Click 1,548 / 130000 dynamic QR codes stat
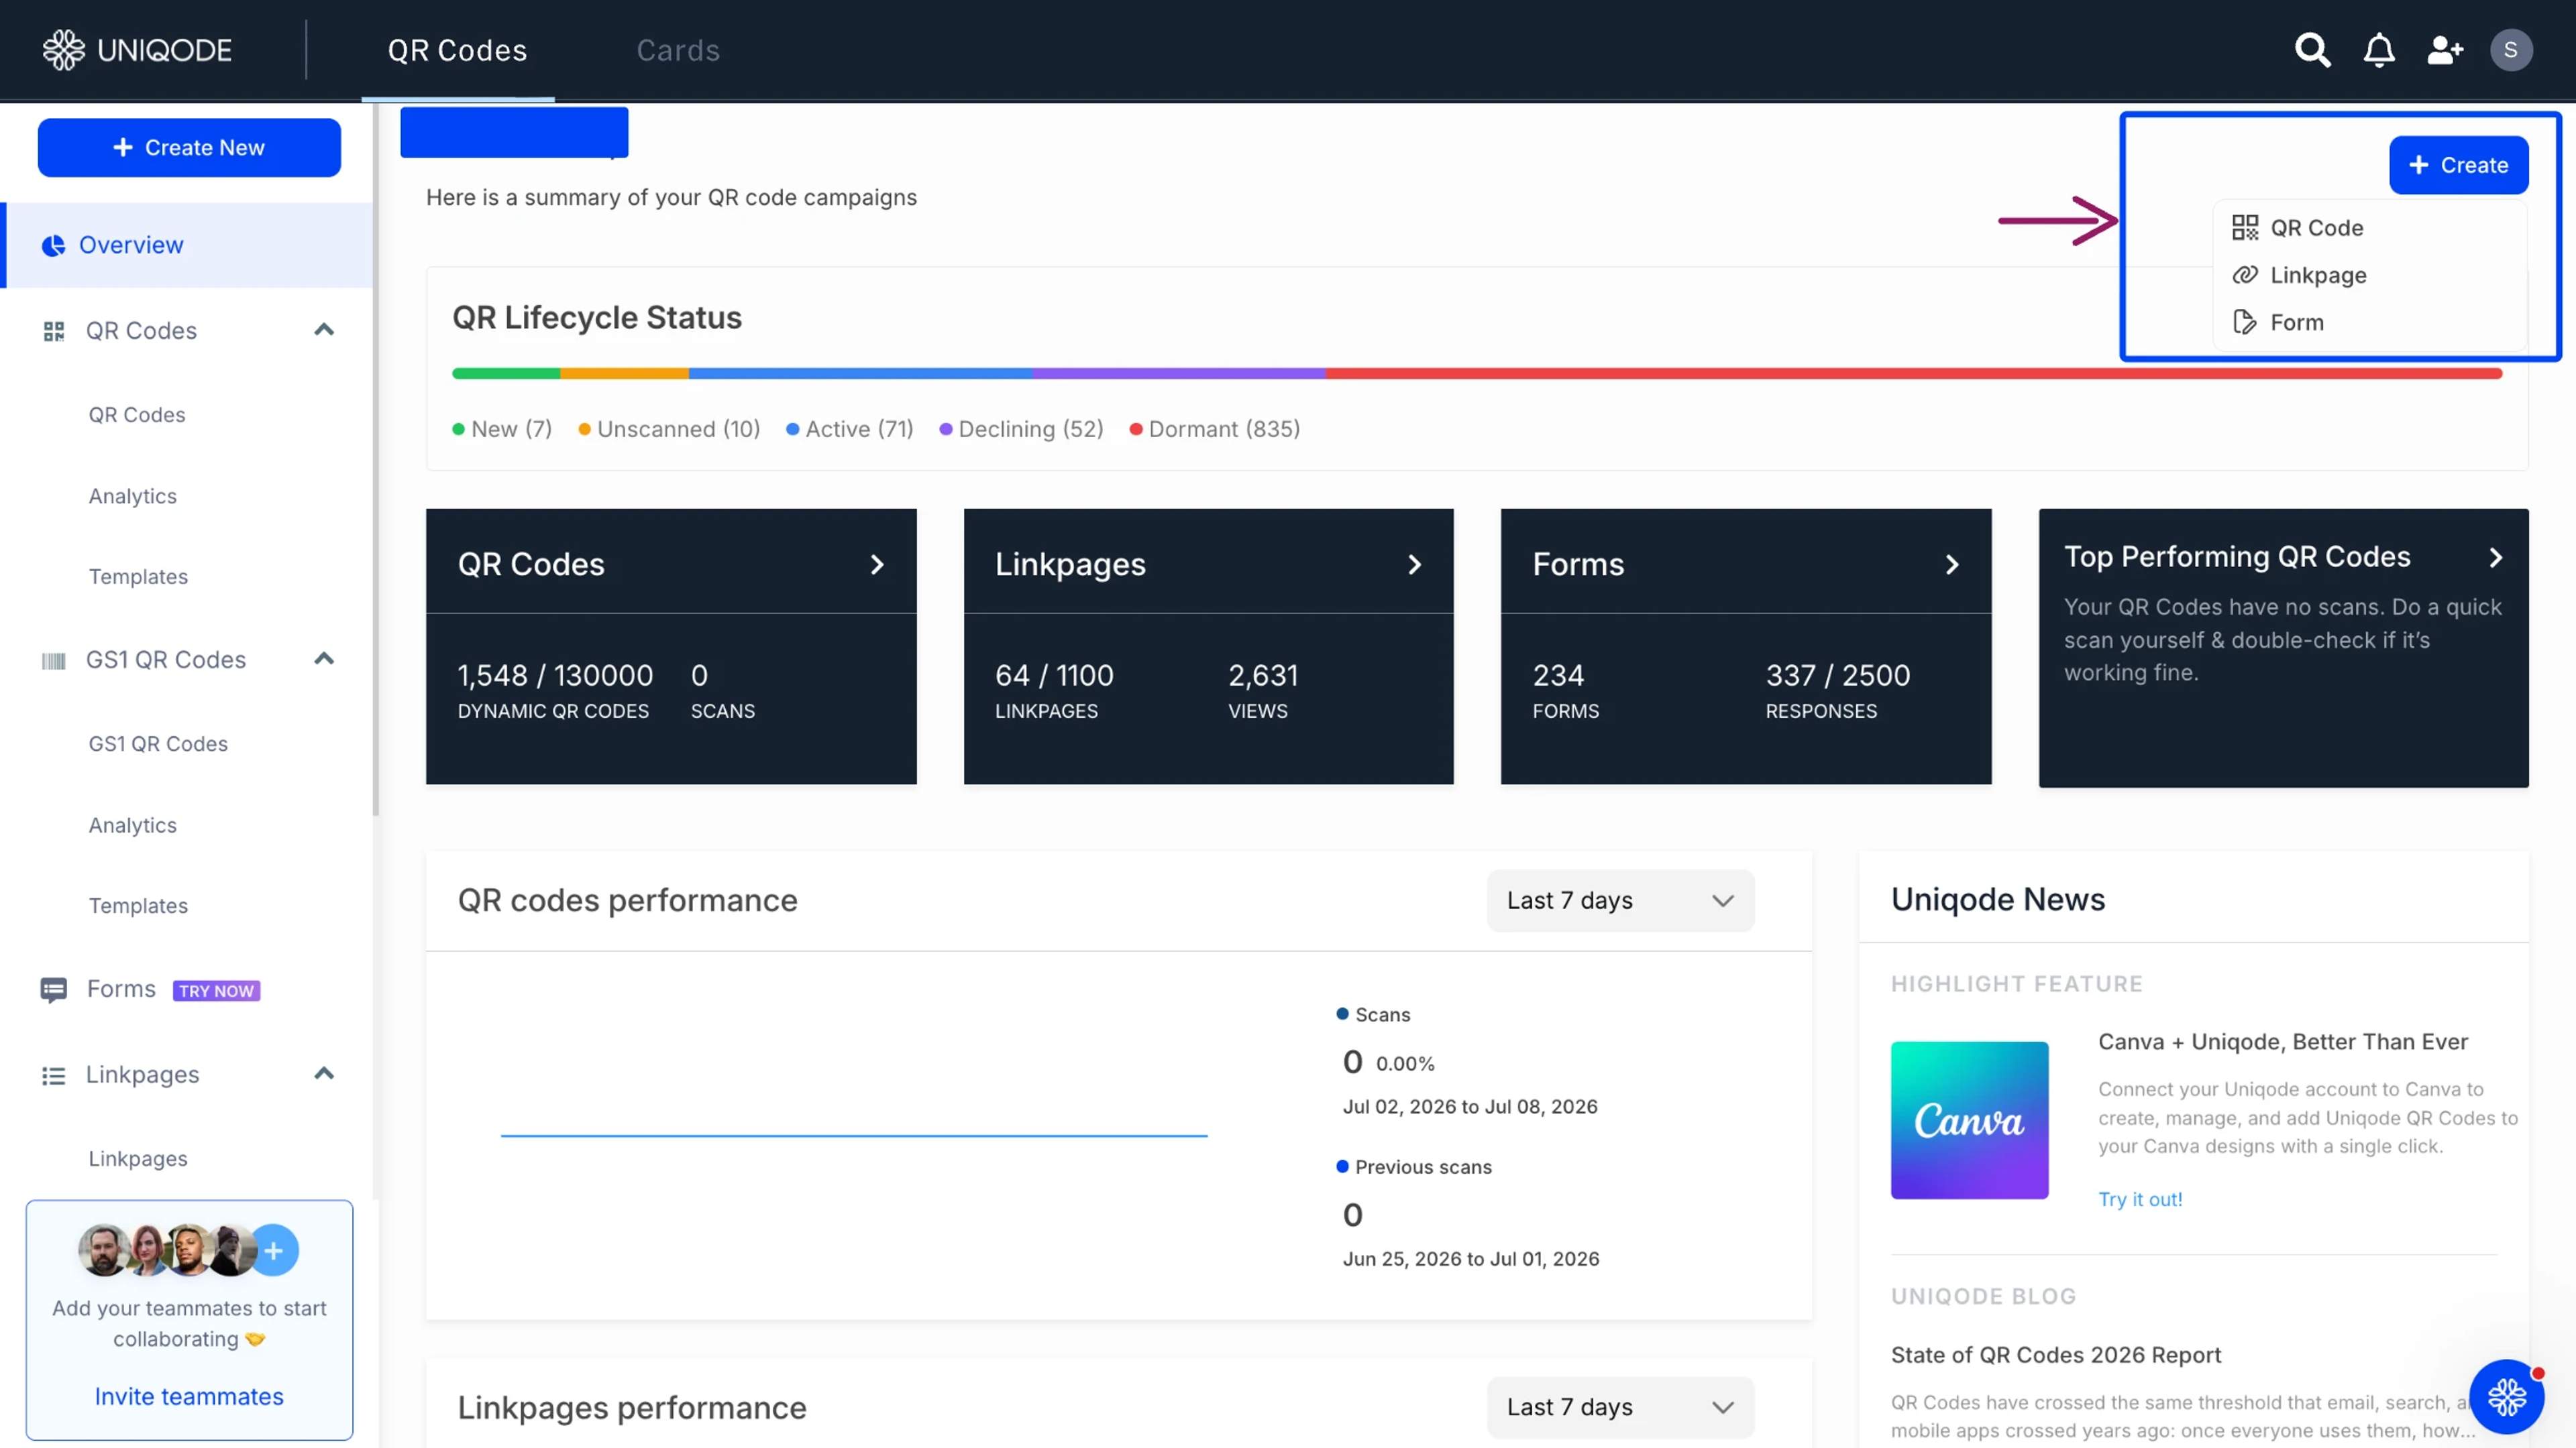This screenshot has width=2576, height=1448. 555,690
